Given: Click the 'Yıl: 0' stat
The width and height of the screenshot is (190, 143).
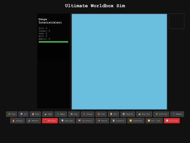Looking at the screenshot, I should [43, 28].
